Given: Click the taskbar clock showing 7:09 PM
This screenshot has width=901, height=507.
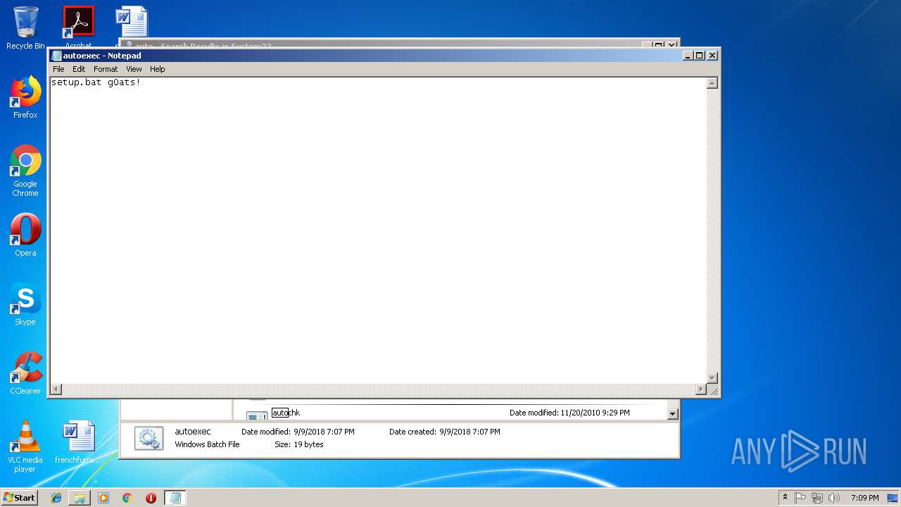Looking at the screenshot, I should tap(864, 498).
